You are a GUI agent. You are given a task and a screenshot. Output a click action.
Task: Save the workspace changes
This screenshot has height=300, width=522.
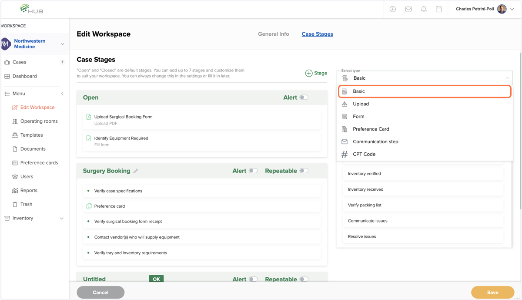tap(492, 292)
